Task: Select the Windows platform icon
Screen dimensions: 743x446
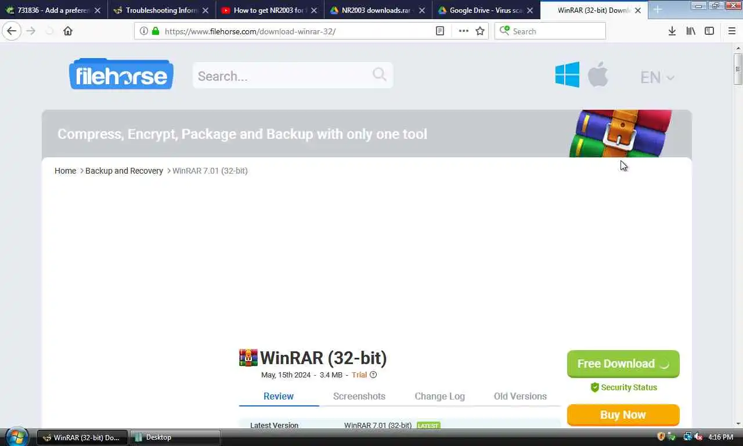Action: 567,74
